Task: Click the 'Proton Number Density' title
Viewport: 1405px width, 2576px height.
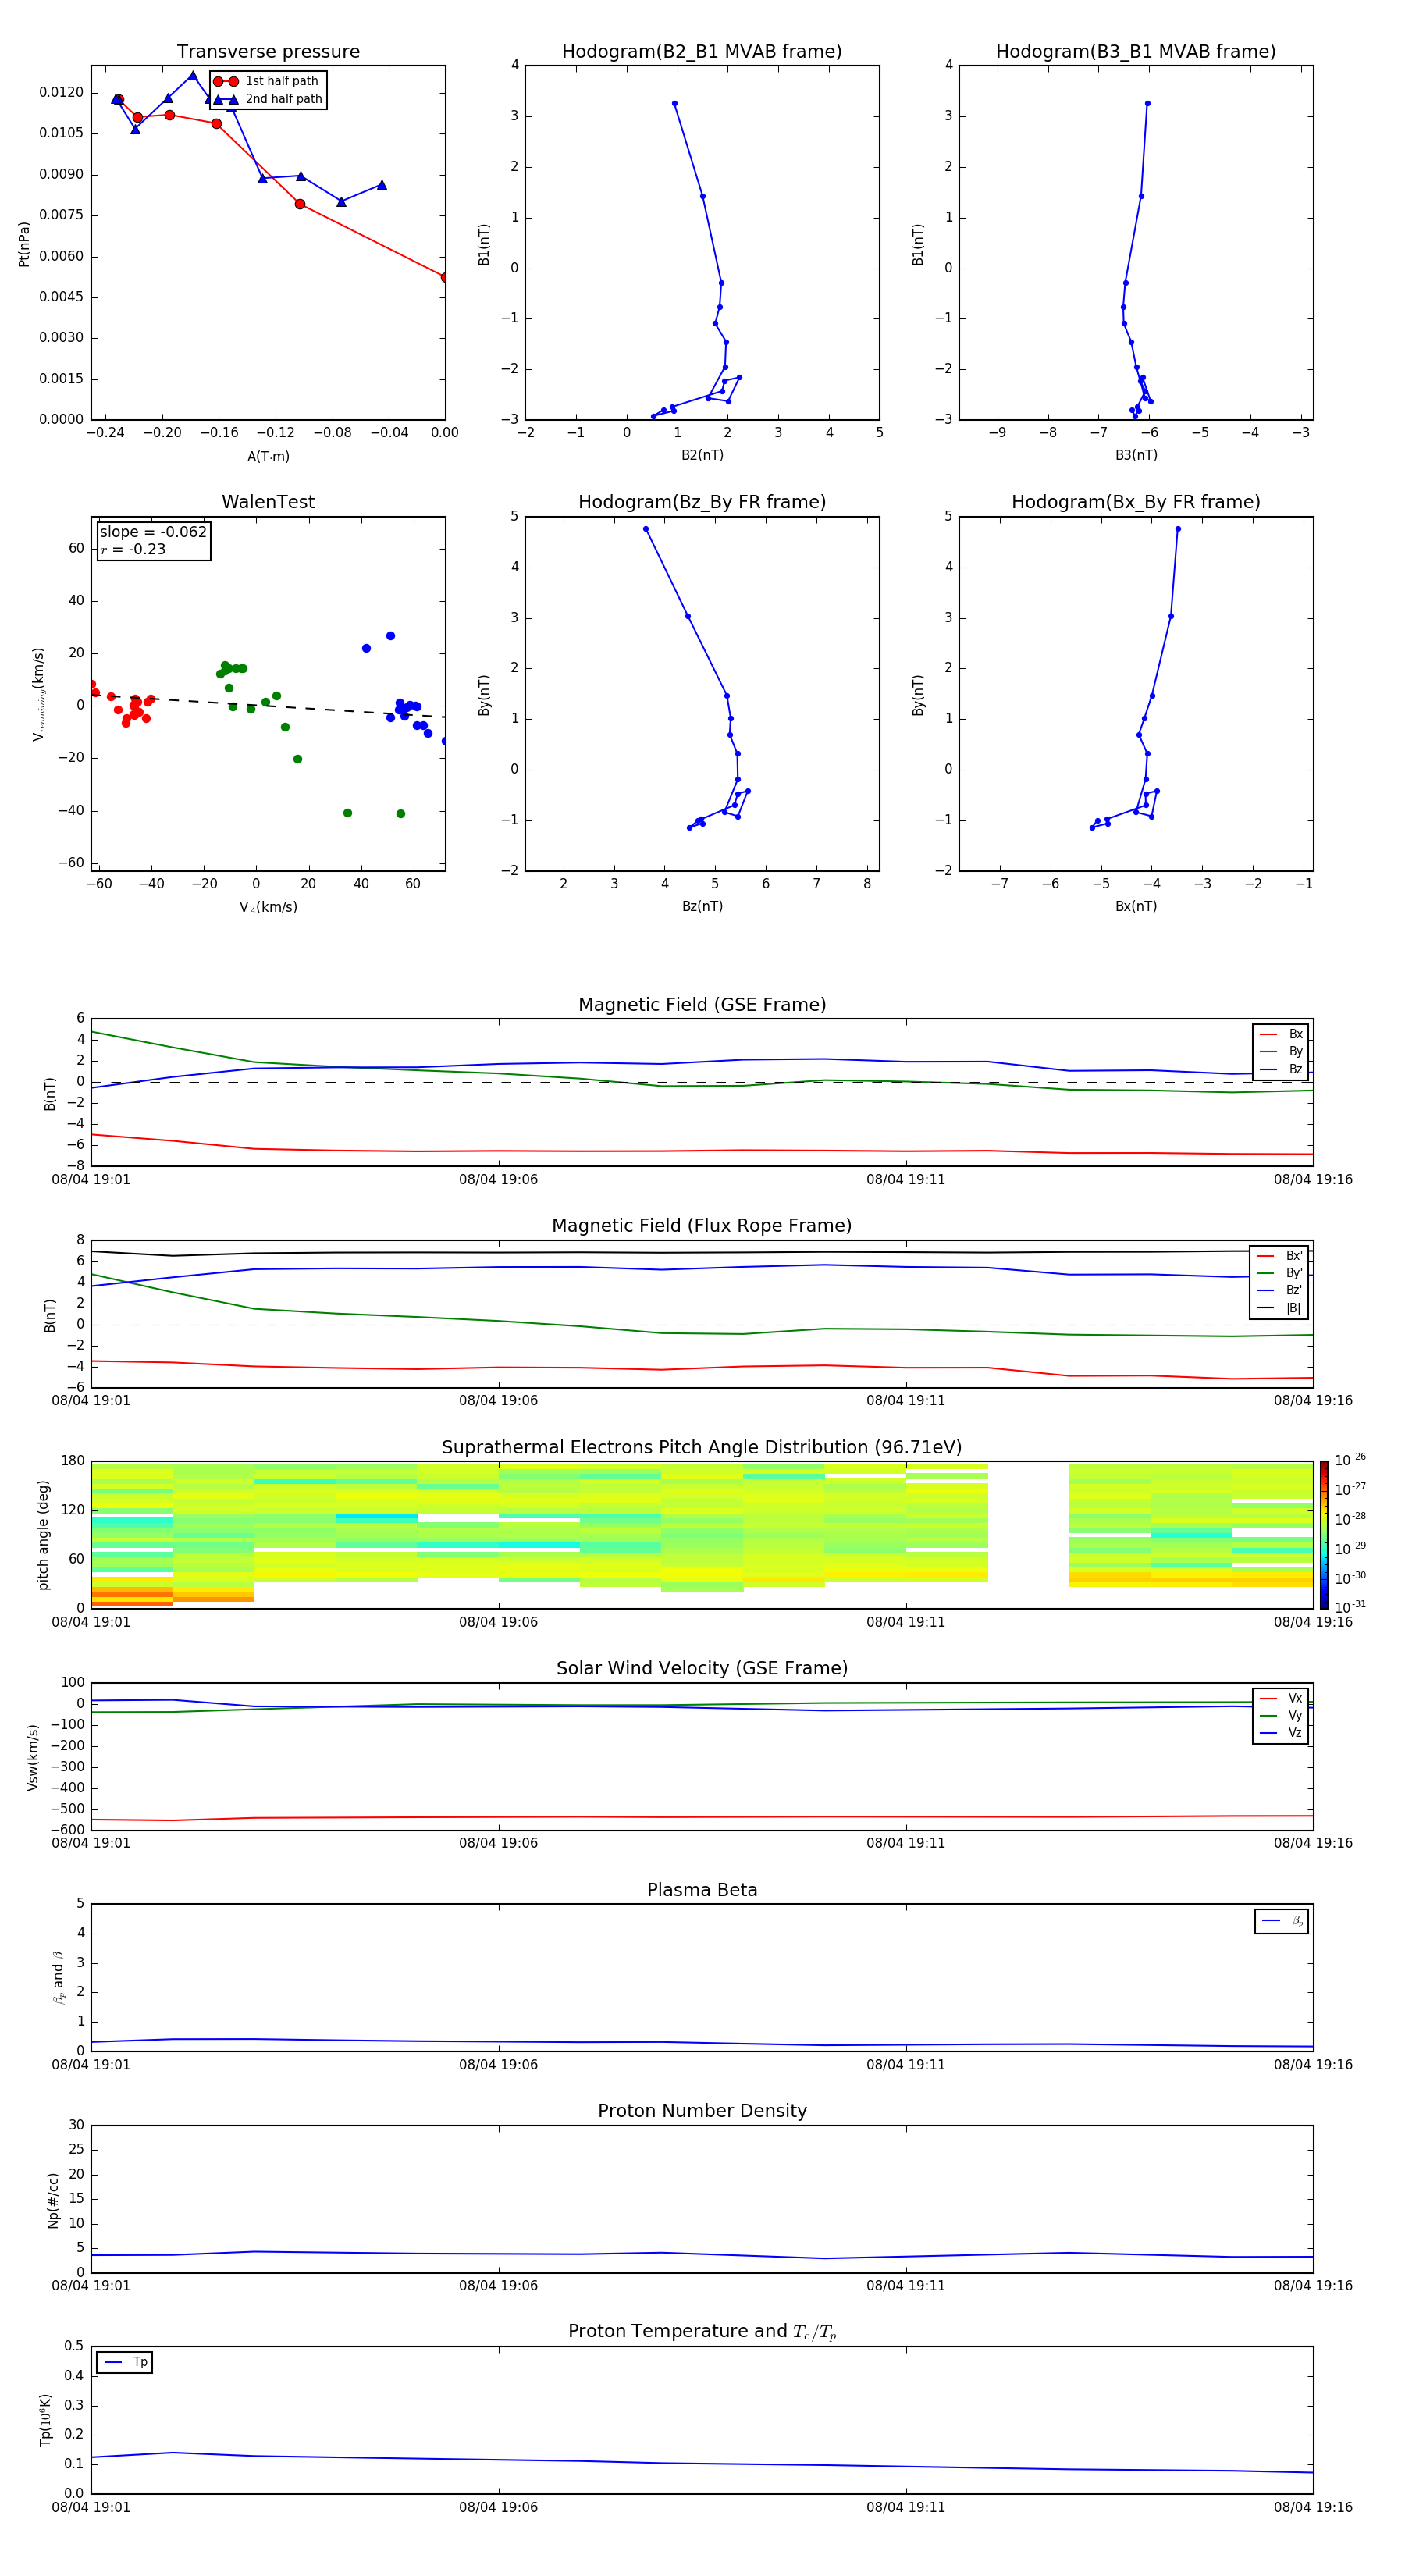Action: [702, 2112]
